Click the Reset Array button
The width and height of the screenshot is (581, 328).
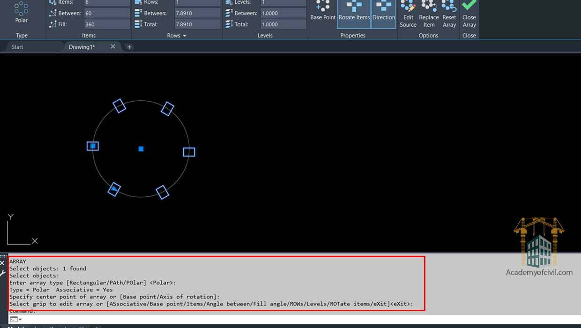coord(449,14)
